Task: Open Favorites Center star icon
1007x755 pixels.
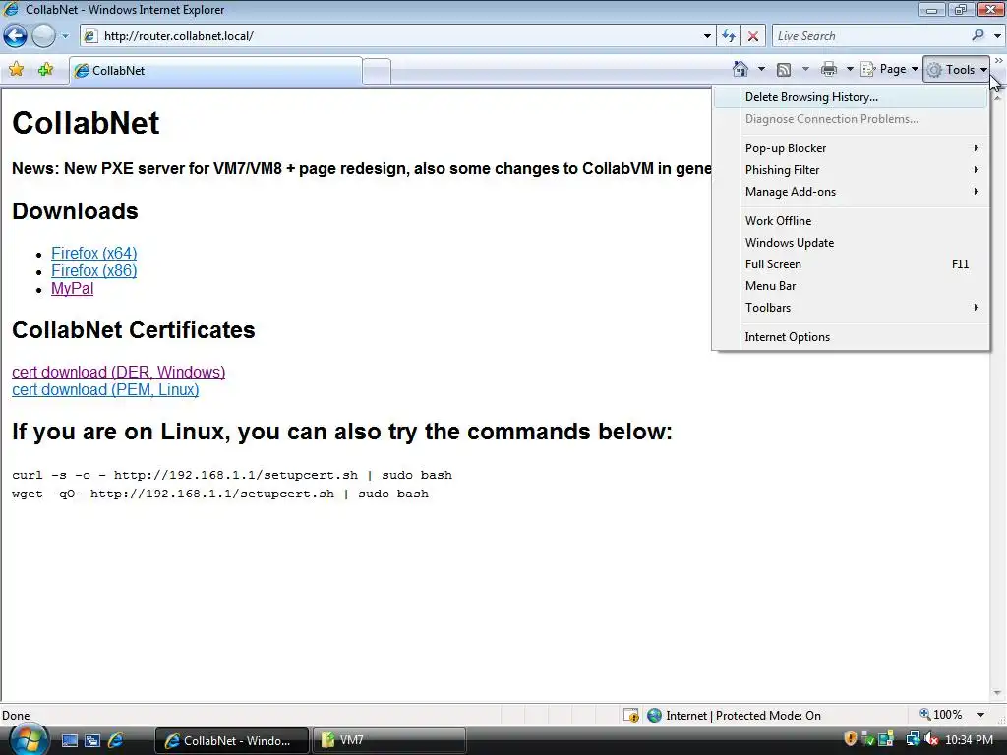Action: tap(16, 70)
